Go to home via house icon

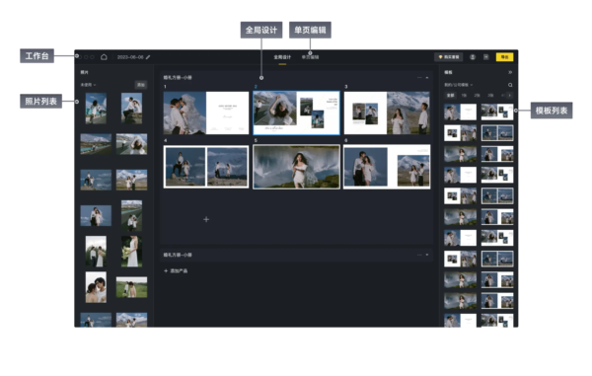(x=104, y=57)
